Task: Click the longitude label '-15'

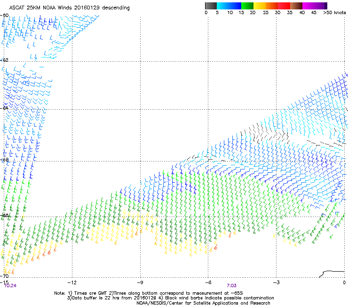Action: pyautogui.click(x=4, y=282)
